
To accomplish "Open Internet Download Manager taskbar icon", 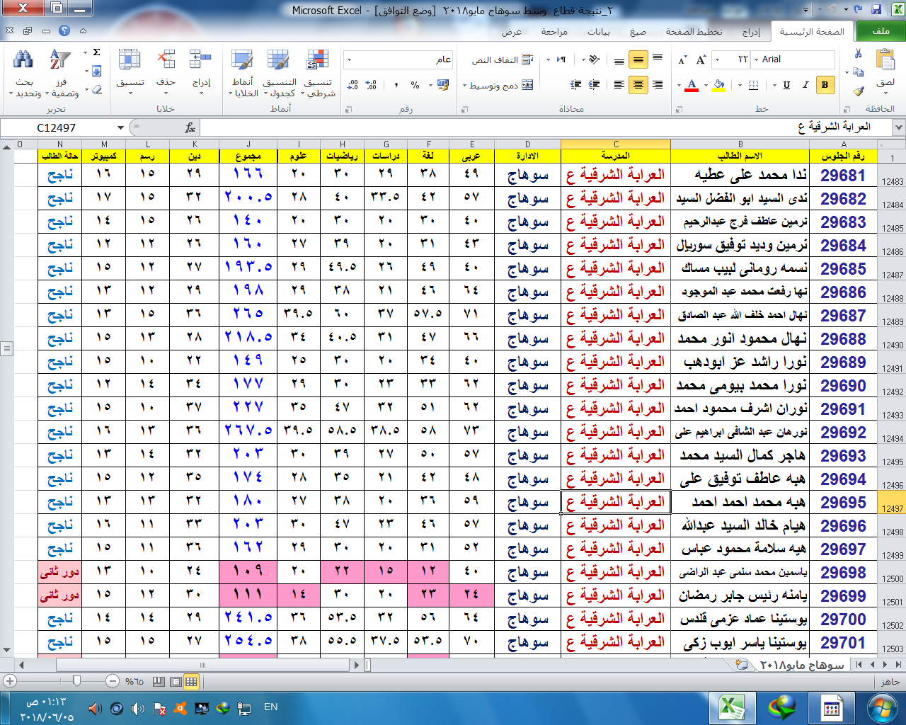I will click(x=783, y=708).
